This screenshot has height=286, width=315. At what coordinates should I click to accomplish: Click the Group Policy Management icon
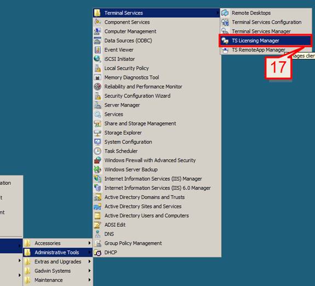pyautogui.click(x=98, y=243)
